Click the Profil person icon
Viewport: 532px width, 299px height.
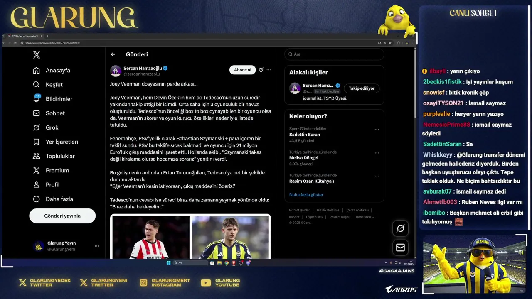(x=37, y=185)
